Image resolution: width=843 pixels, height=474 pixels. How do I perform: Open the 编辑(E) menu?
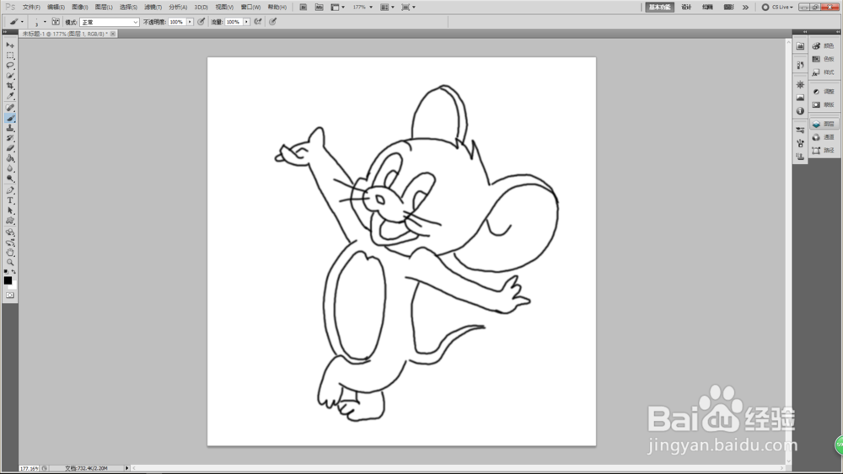56,7
